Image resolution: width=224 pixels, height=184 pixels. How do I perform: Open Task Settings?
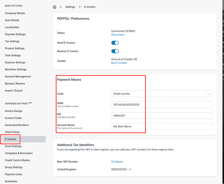click(13, 56)
